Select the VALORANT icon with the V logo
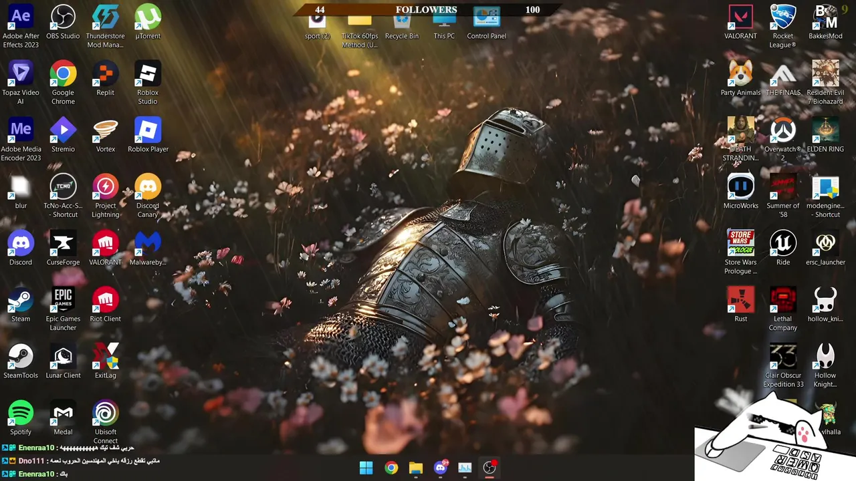 [x=740, y=16]
